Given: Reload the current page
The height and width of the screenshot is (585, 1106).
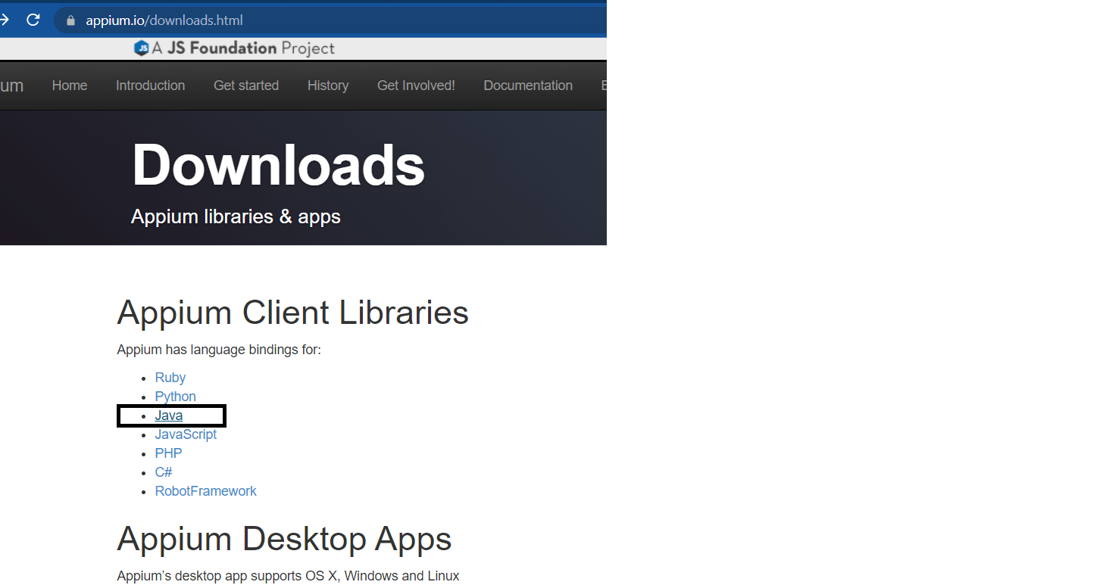Looking at the screenshot, I should pos(33,20).
